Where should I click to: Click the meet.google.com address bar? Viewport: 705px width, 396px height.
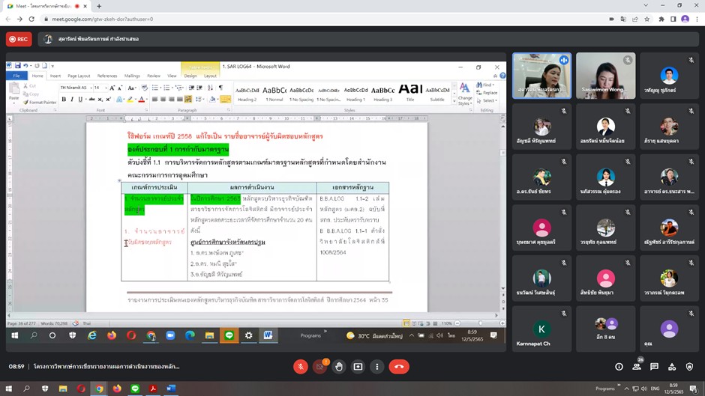(225, 19)
